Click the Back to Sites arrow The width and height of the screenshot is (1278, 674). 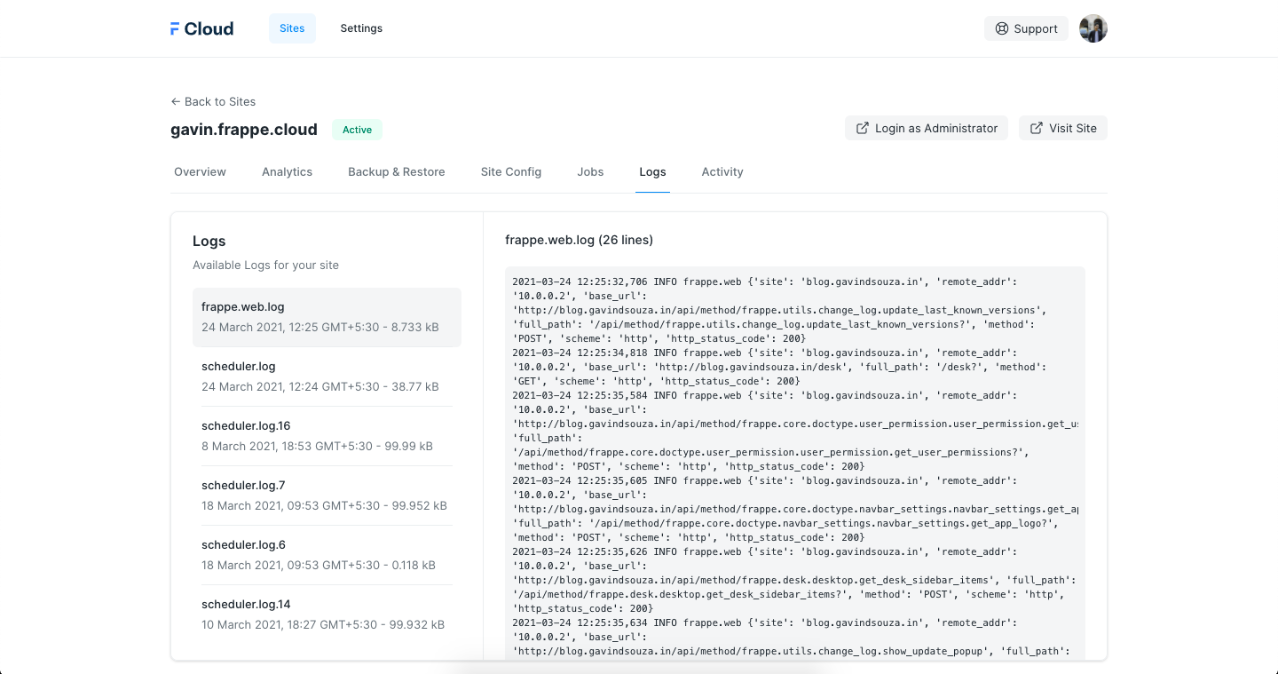pyautogui.click(x=176, y=101)
